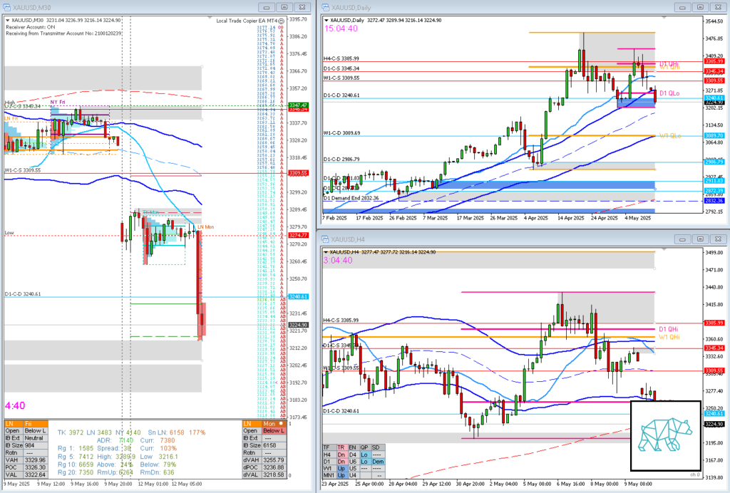Click the IB Size 984 value
The width and height of the screenshot is (730, 493).
tap(36, 445)
